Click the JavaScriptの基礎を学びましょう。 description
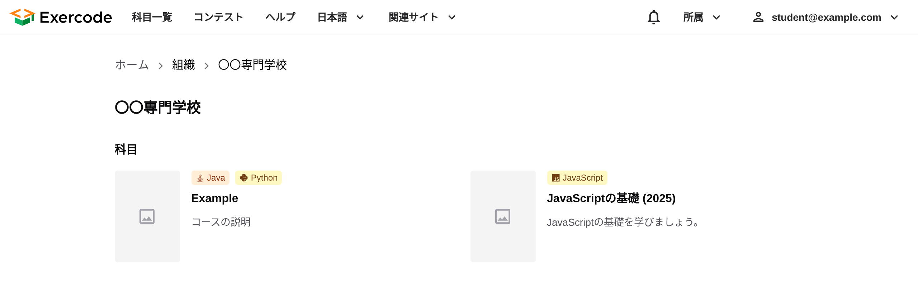Viewport: 918px width, 301px height. pos(623,222)
